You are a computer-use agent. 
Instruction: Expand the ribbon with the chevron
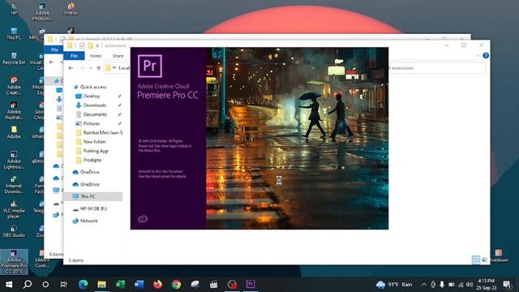pyautogui.click(x=478, y=56)
